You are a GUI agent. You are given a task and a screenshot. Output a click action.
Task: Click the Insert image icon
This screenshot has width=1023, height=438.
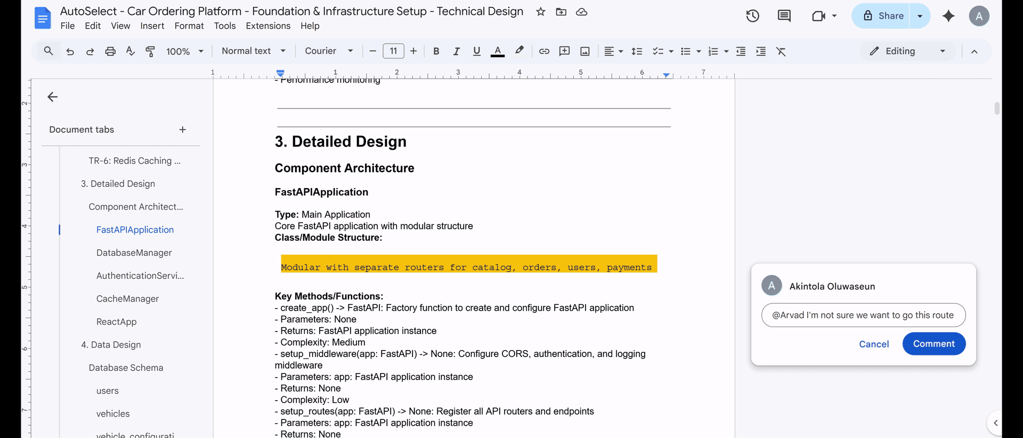tap(585, 51)
